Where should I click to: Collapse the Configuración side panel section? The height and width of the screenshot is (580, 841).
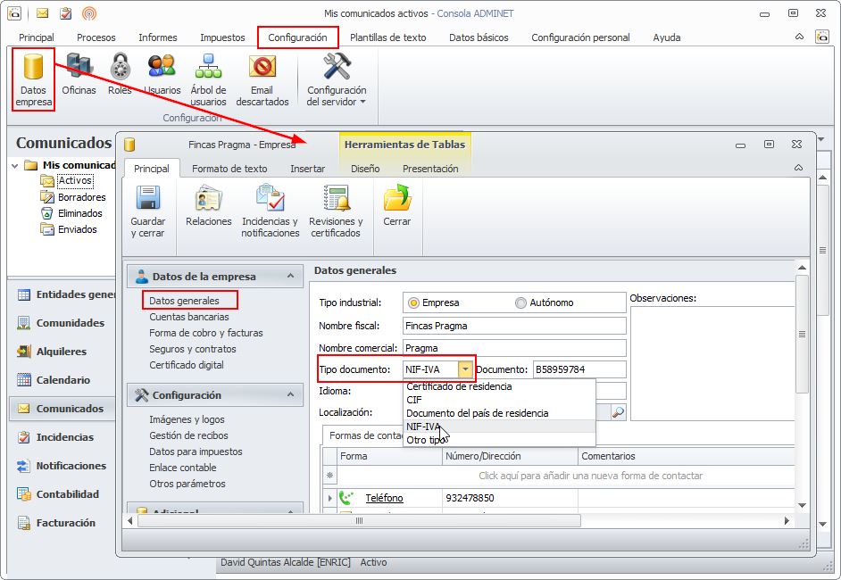(291, 394)
